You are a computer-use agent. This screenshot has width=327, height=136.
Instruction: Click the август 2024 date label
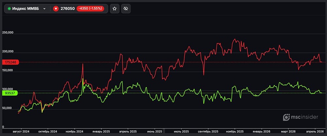tap(21, 132)
